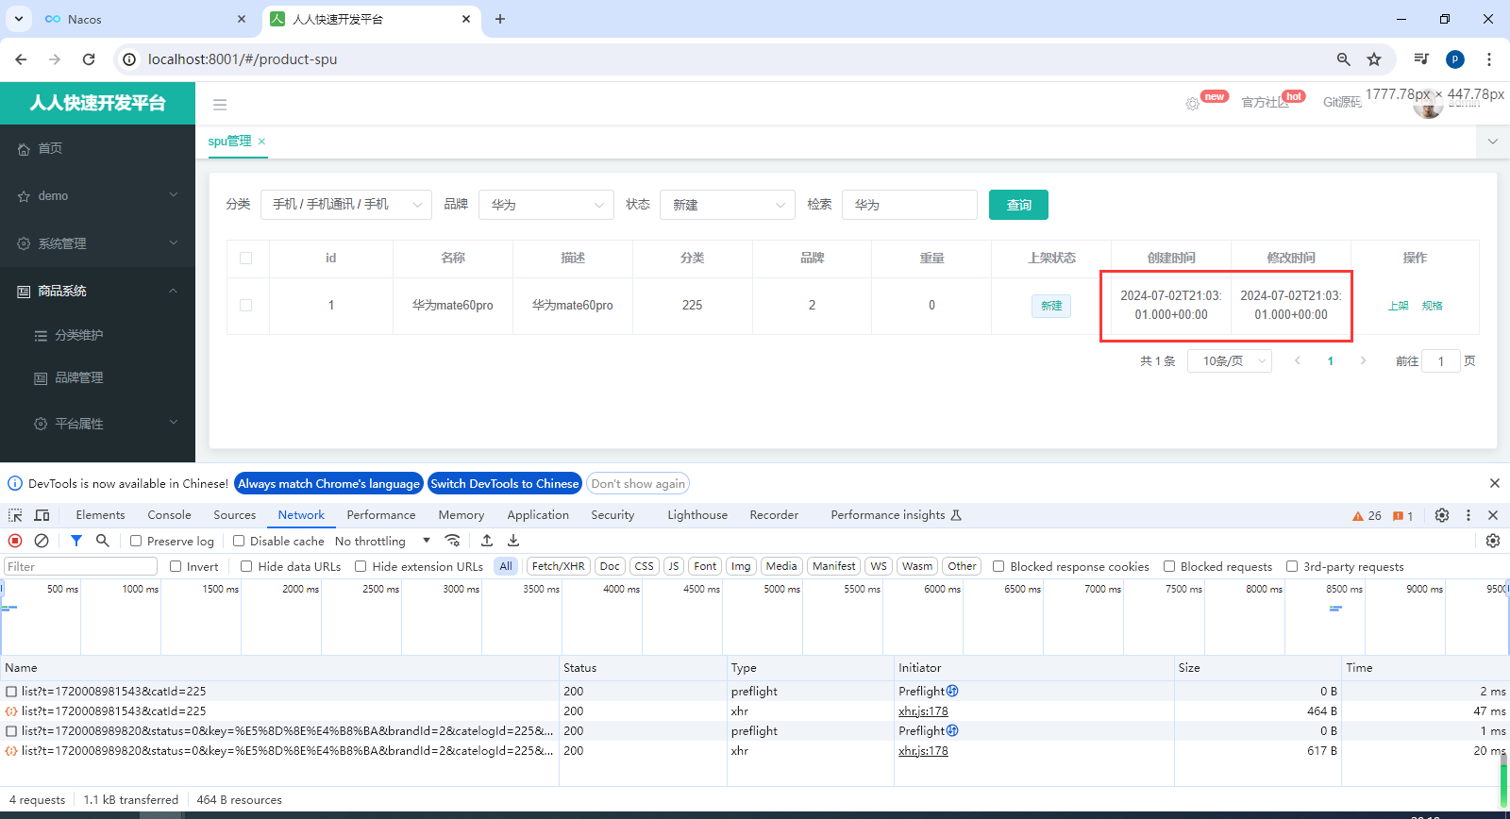Go to previous page of results
The height and width of the screenshot is (819, 1510).
click(1298, 360)
